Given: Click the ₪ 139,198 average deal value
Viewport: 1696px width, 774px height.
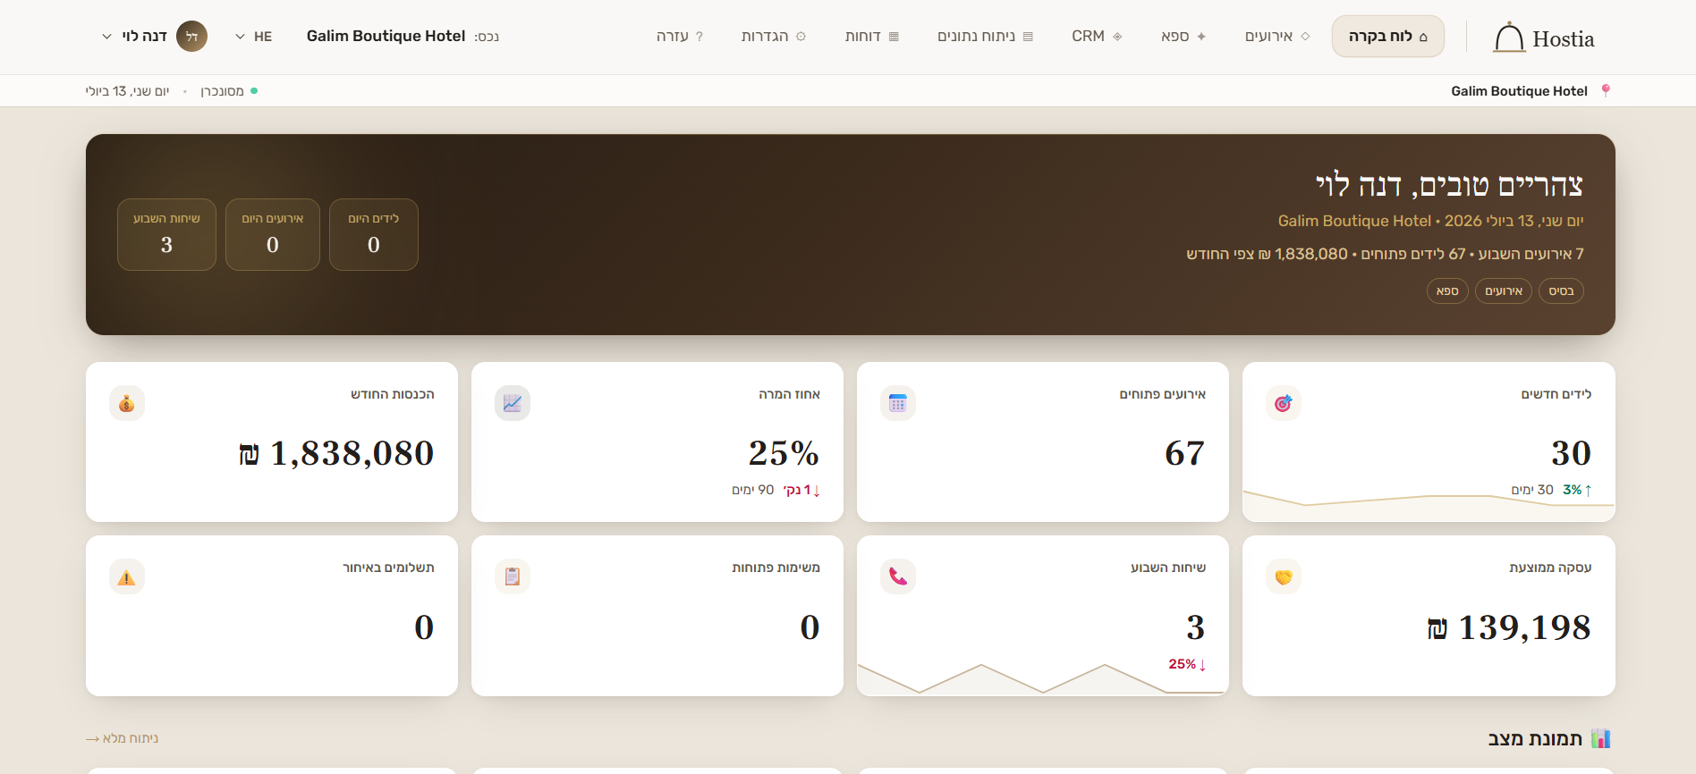Looking at the screenshot, I should pyautogui.click(x=1509, y=627).
